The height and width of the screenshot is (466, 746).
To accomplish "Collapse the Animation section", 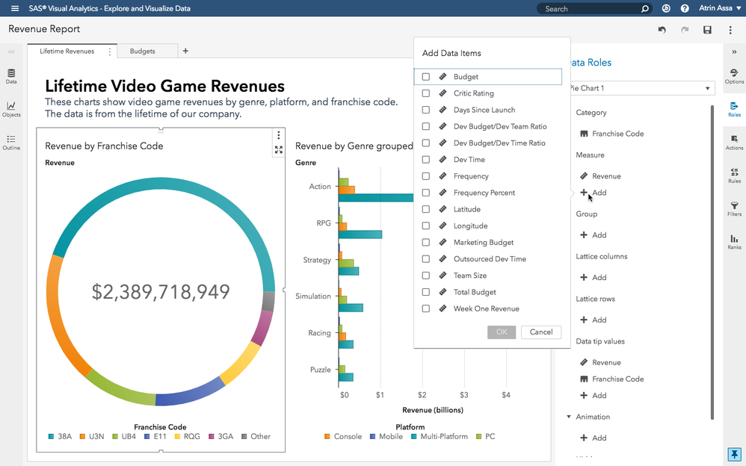I will pos(569,417).
